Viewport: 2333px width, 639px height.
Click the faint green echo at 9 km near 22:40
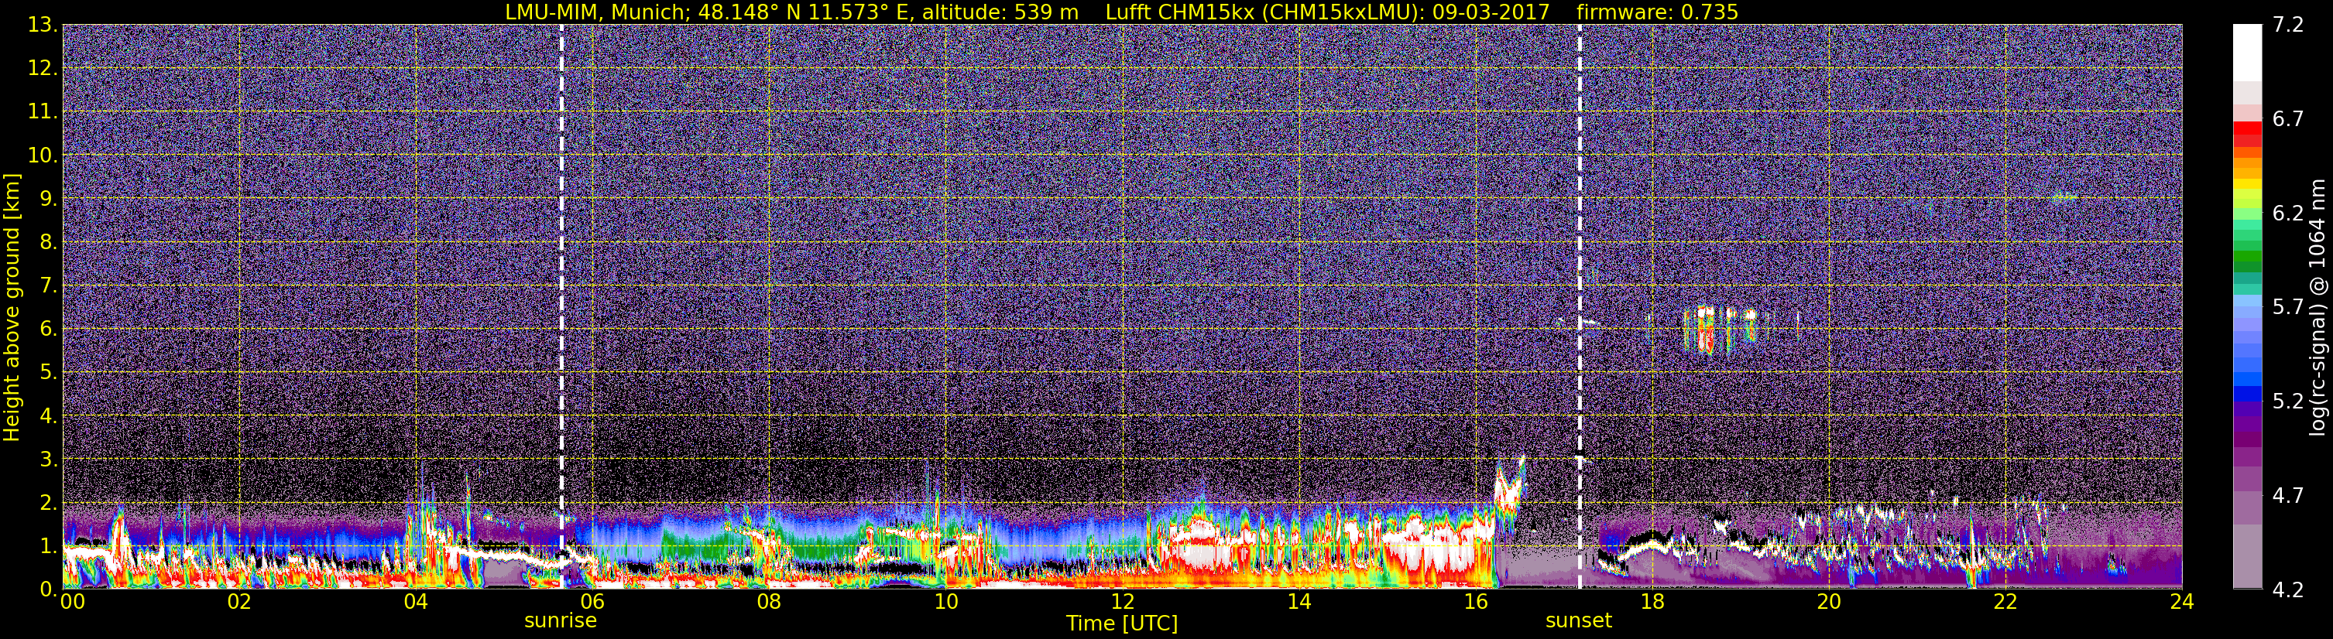point(2065,196)
